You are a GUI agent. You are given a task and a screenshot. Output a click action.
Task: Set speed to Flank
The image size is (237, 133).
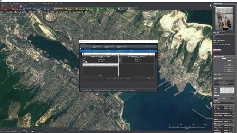[229, 72]
